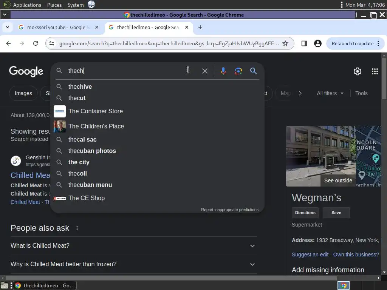Click the browser back arrow
The height and width of the screenshot is (290, 387).
click(8, 44)
